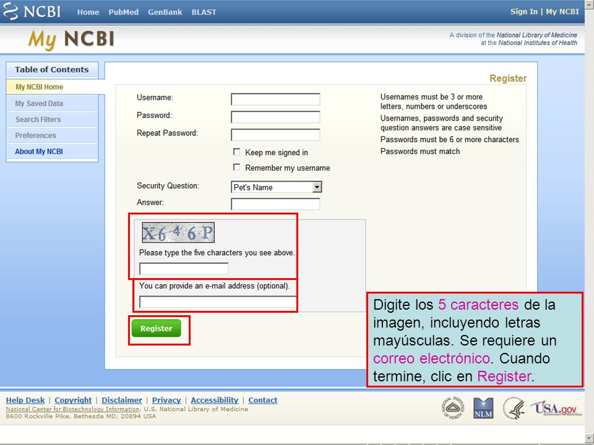Open the Contact footer link
The width and height of the screenshot is (594, 445).
click(x=262, y=400)
